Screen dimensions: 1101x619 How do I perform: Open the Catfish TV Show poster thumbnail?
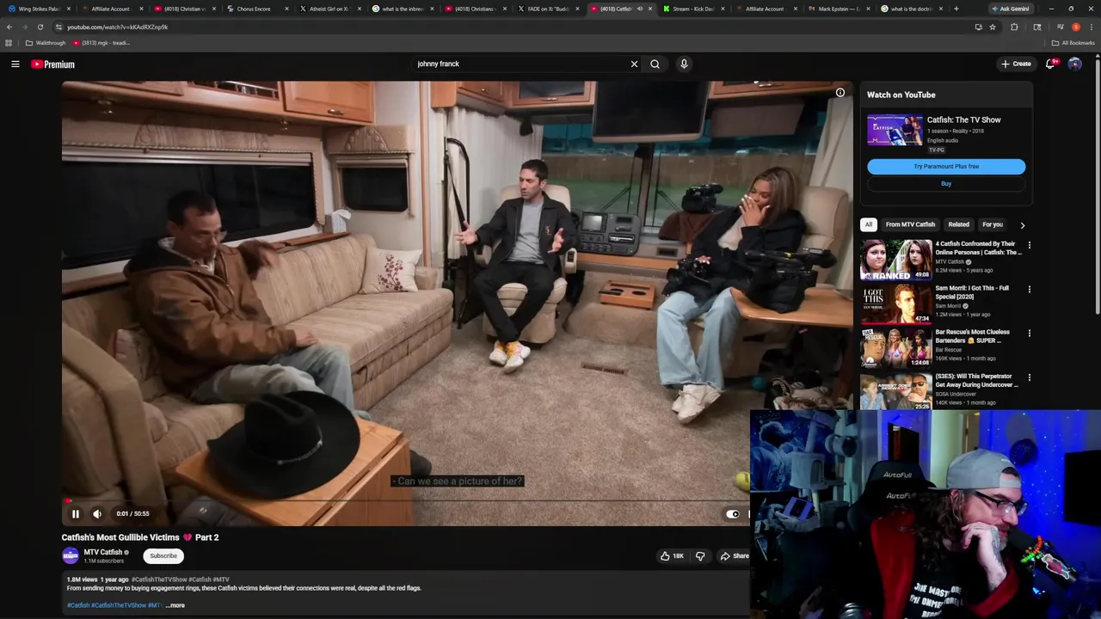(895, 131)
